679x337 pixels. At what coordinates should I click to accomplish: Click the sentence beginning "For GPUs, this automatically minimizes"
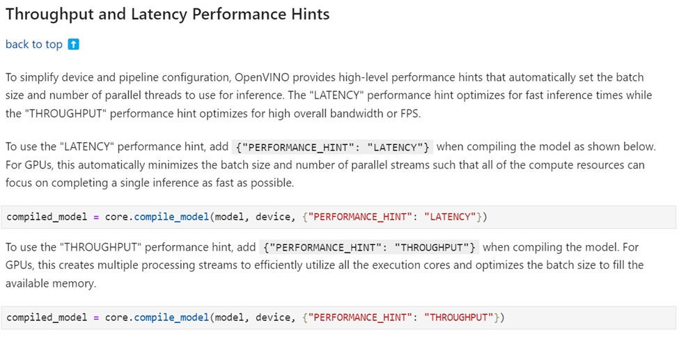click(325, 173)
